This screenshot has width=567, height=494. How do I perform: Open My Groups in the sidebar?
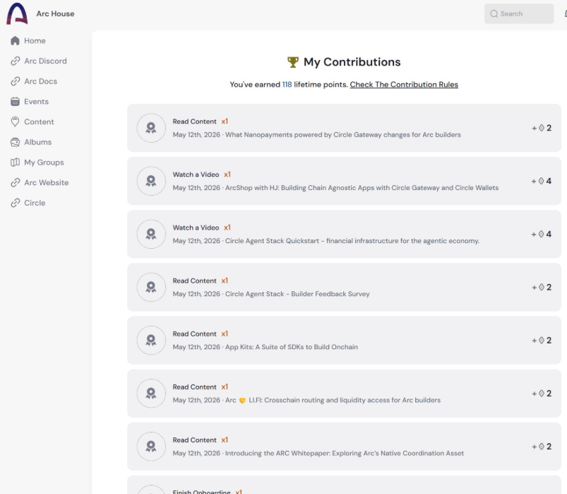click(x=37, y=163)
